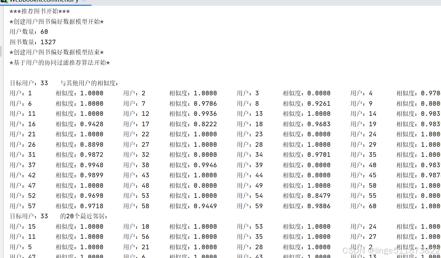Click the similarity value 0.9936
441x258 pixels.
tap(205, 114)
